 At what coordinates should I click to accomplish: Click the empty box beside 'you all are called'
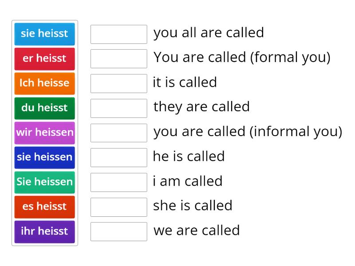tap(118, 33)
